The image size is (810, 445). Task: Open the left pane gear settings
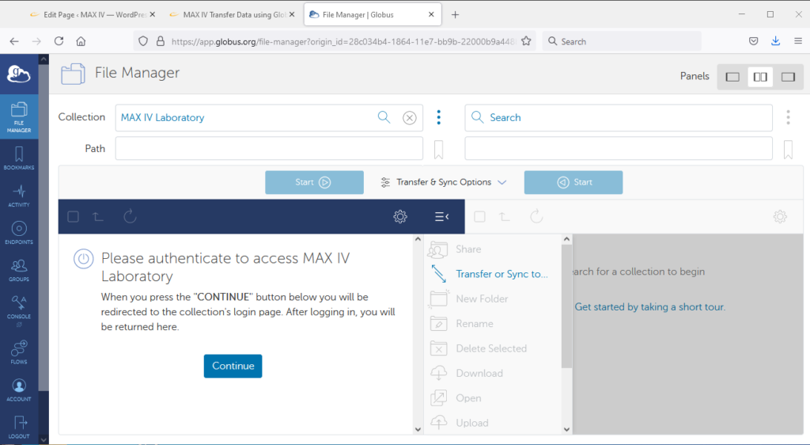pyautogui.click(x=400, y=216)
